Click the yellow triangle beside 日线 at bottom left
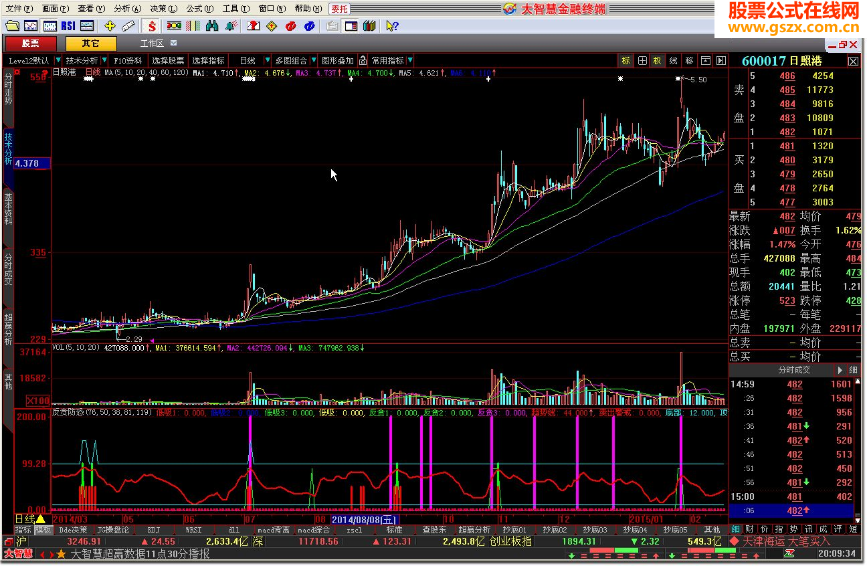The width and height of the screenshot is (867, 566). pos(40,519)
